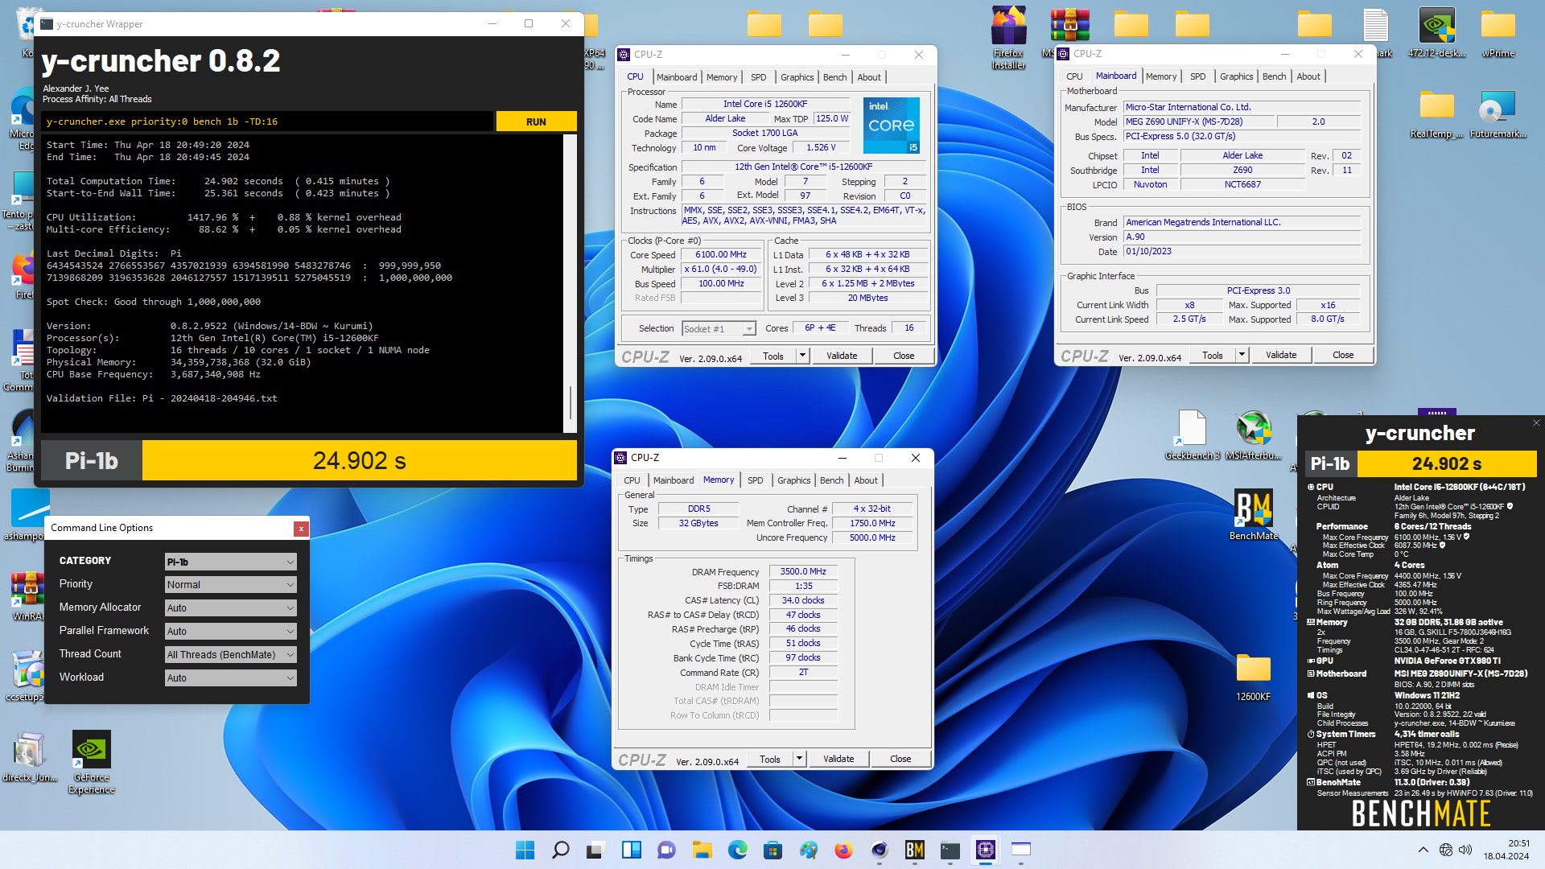Expand the Tools dropdown arrow in the CPU-Z Mainboard window
The height and width of the screenshot is (869, 1545).
(1242, 355)
